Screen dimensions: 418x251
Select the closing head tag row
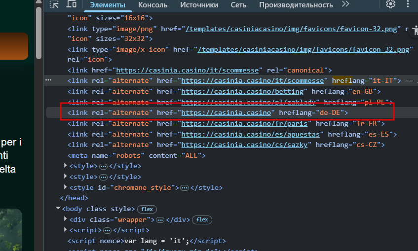[x=74, y=198]
